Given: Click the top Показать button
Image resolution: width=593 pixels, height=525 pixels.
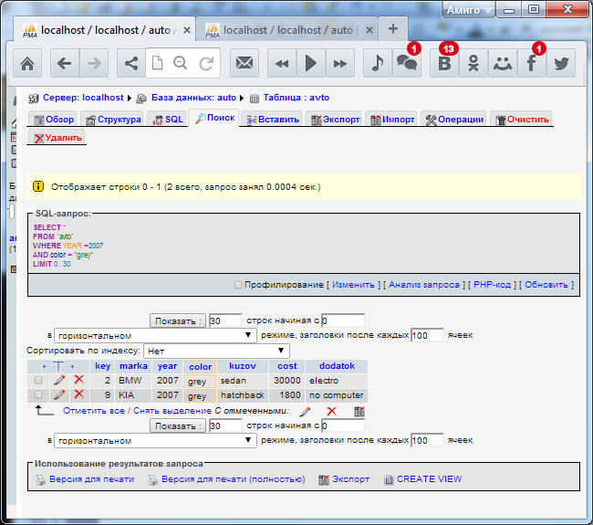Looking at the screenshot, I should (177, 320).
